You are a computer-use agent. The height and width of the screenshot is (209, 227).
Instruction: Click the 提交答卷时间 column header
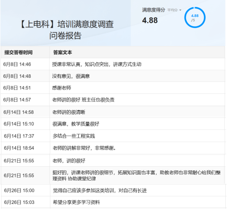(18, 53)
